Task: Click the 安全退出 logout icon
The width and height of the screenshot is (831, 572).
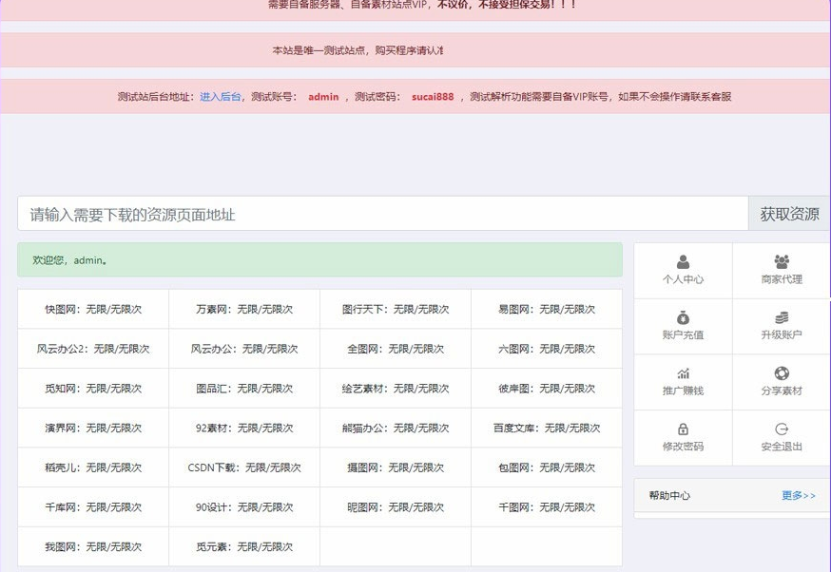Action: point(782,429)
